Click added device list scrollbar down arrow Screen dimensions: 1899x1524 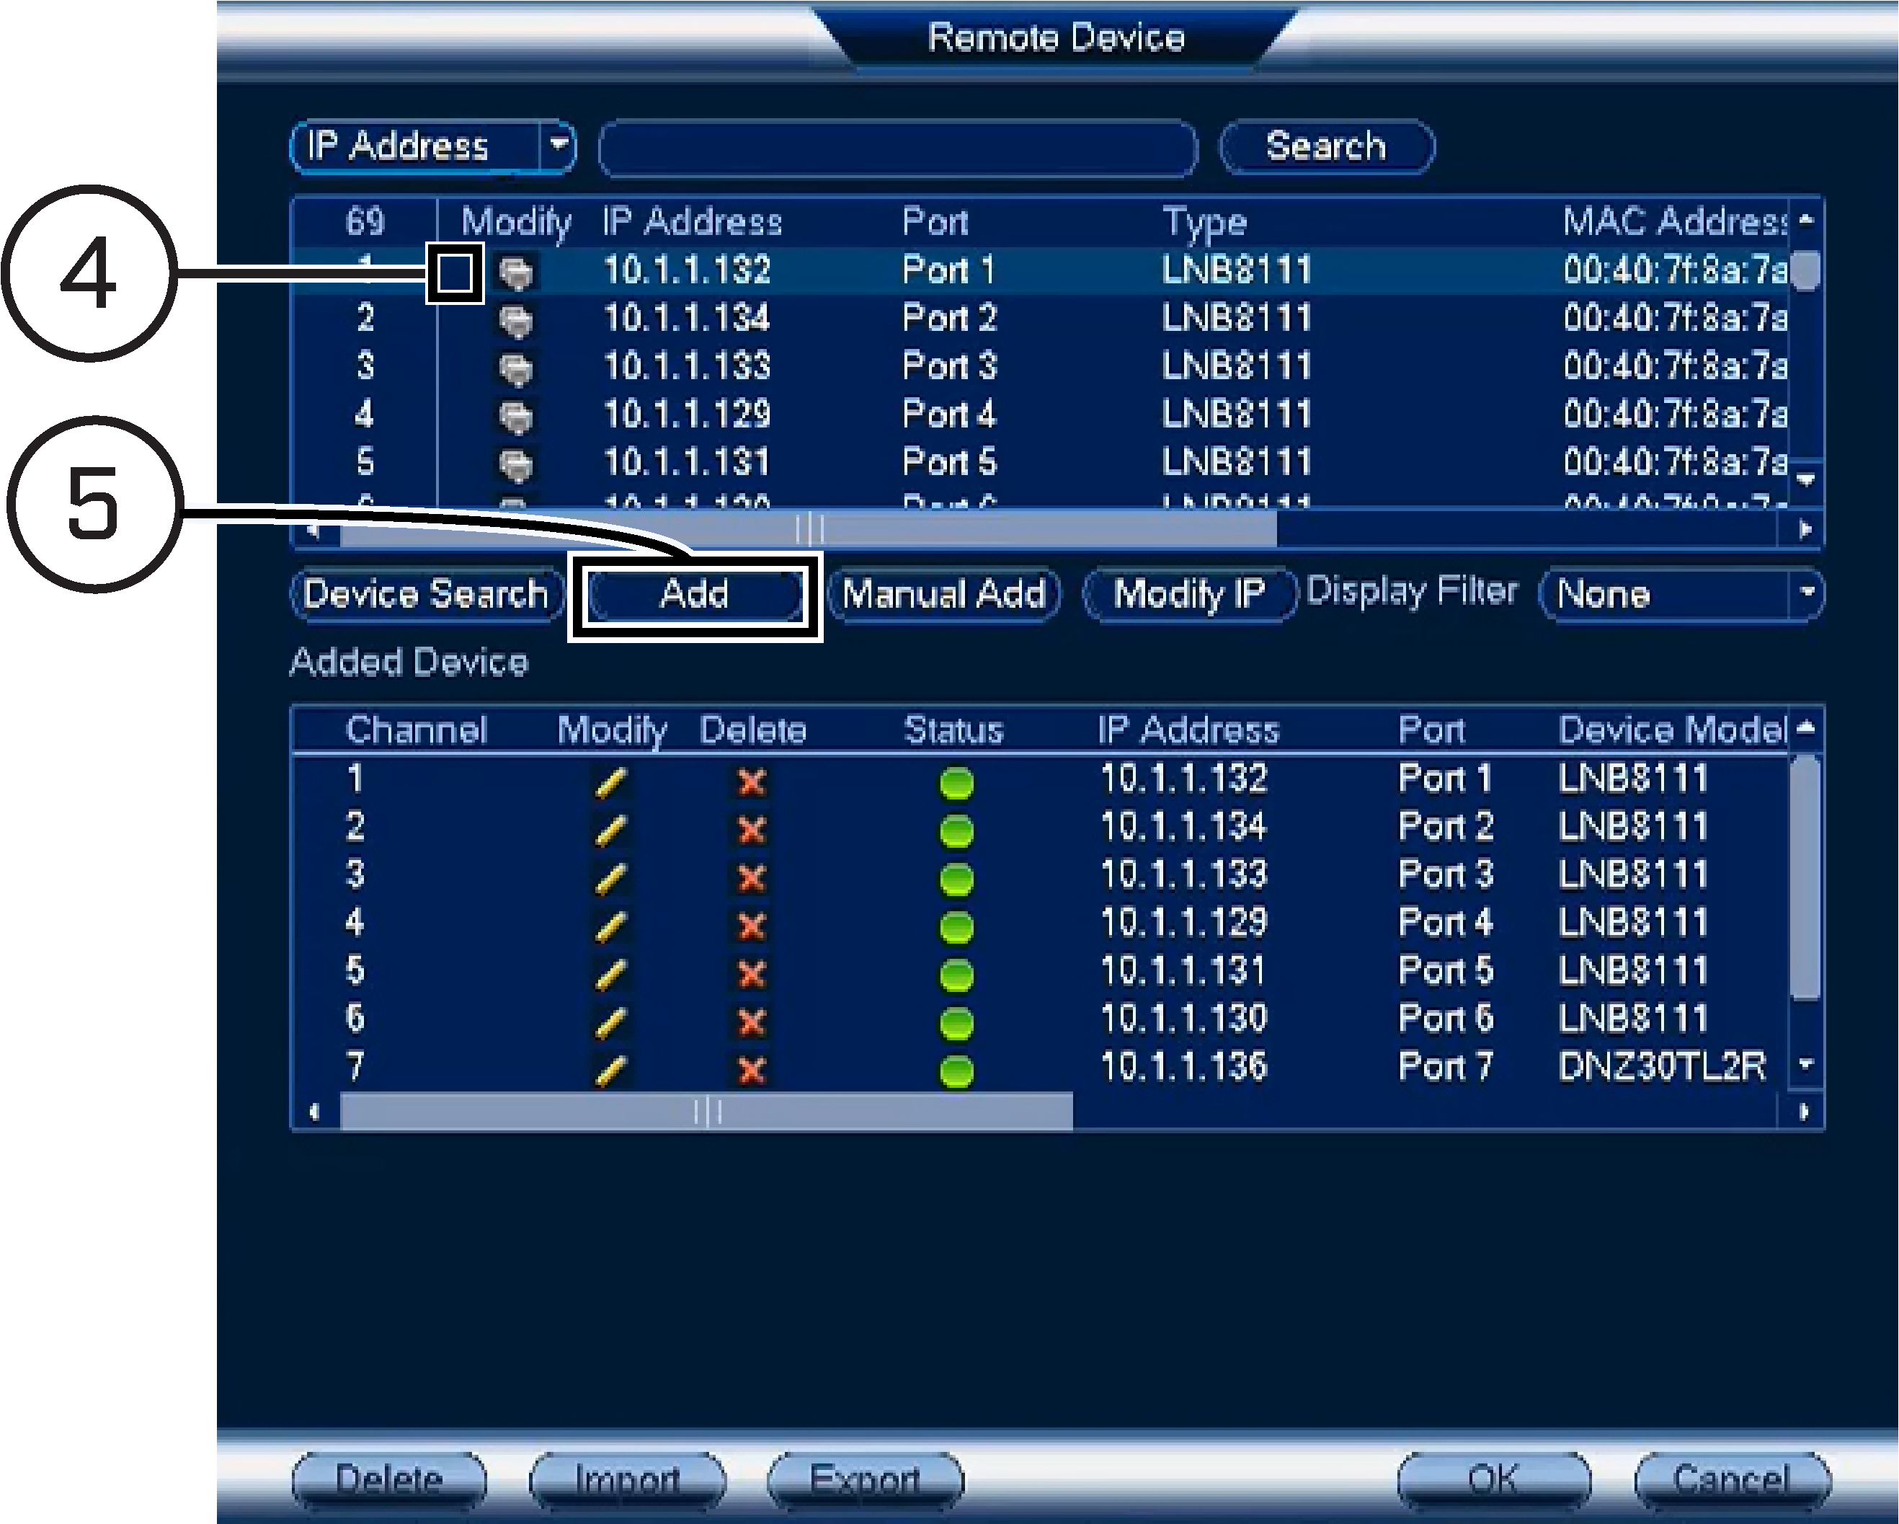click(x=1805, y=1063)
